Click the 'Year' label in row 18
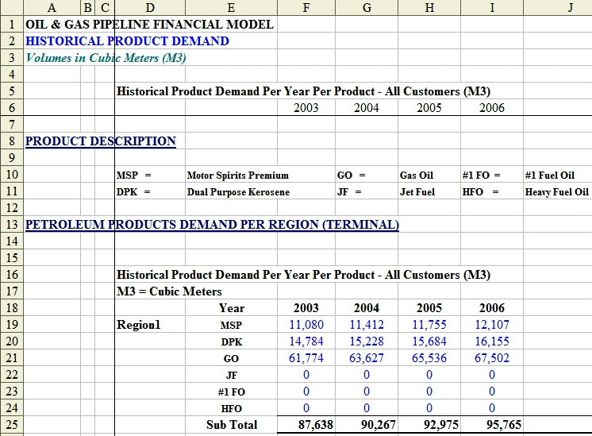The image size is (592, 436). coord(232,308)
